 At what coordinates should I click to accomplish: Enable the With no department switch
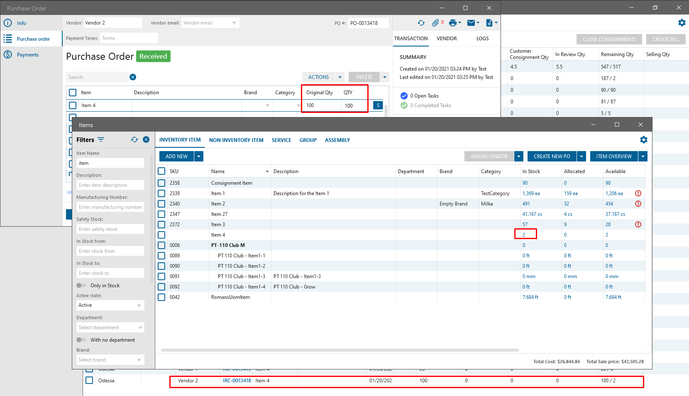click(81, 340)
